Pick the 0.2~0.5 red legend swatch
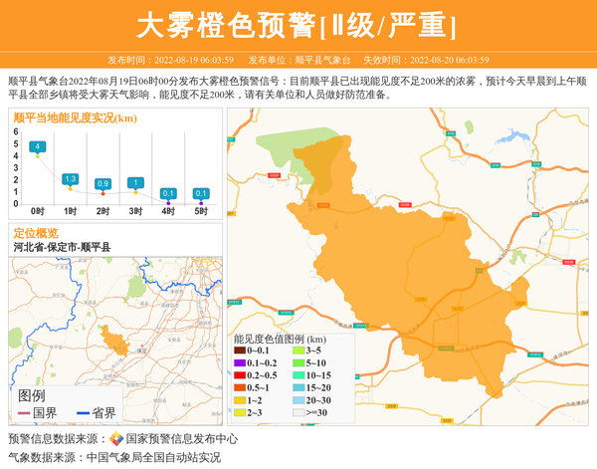The height and width of the screenshot is (469, 597). click(240, 375)
